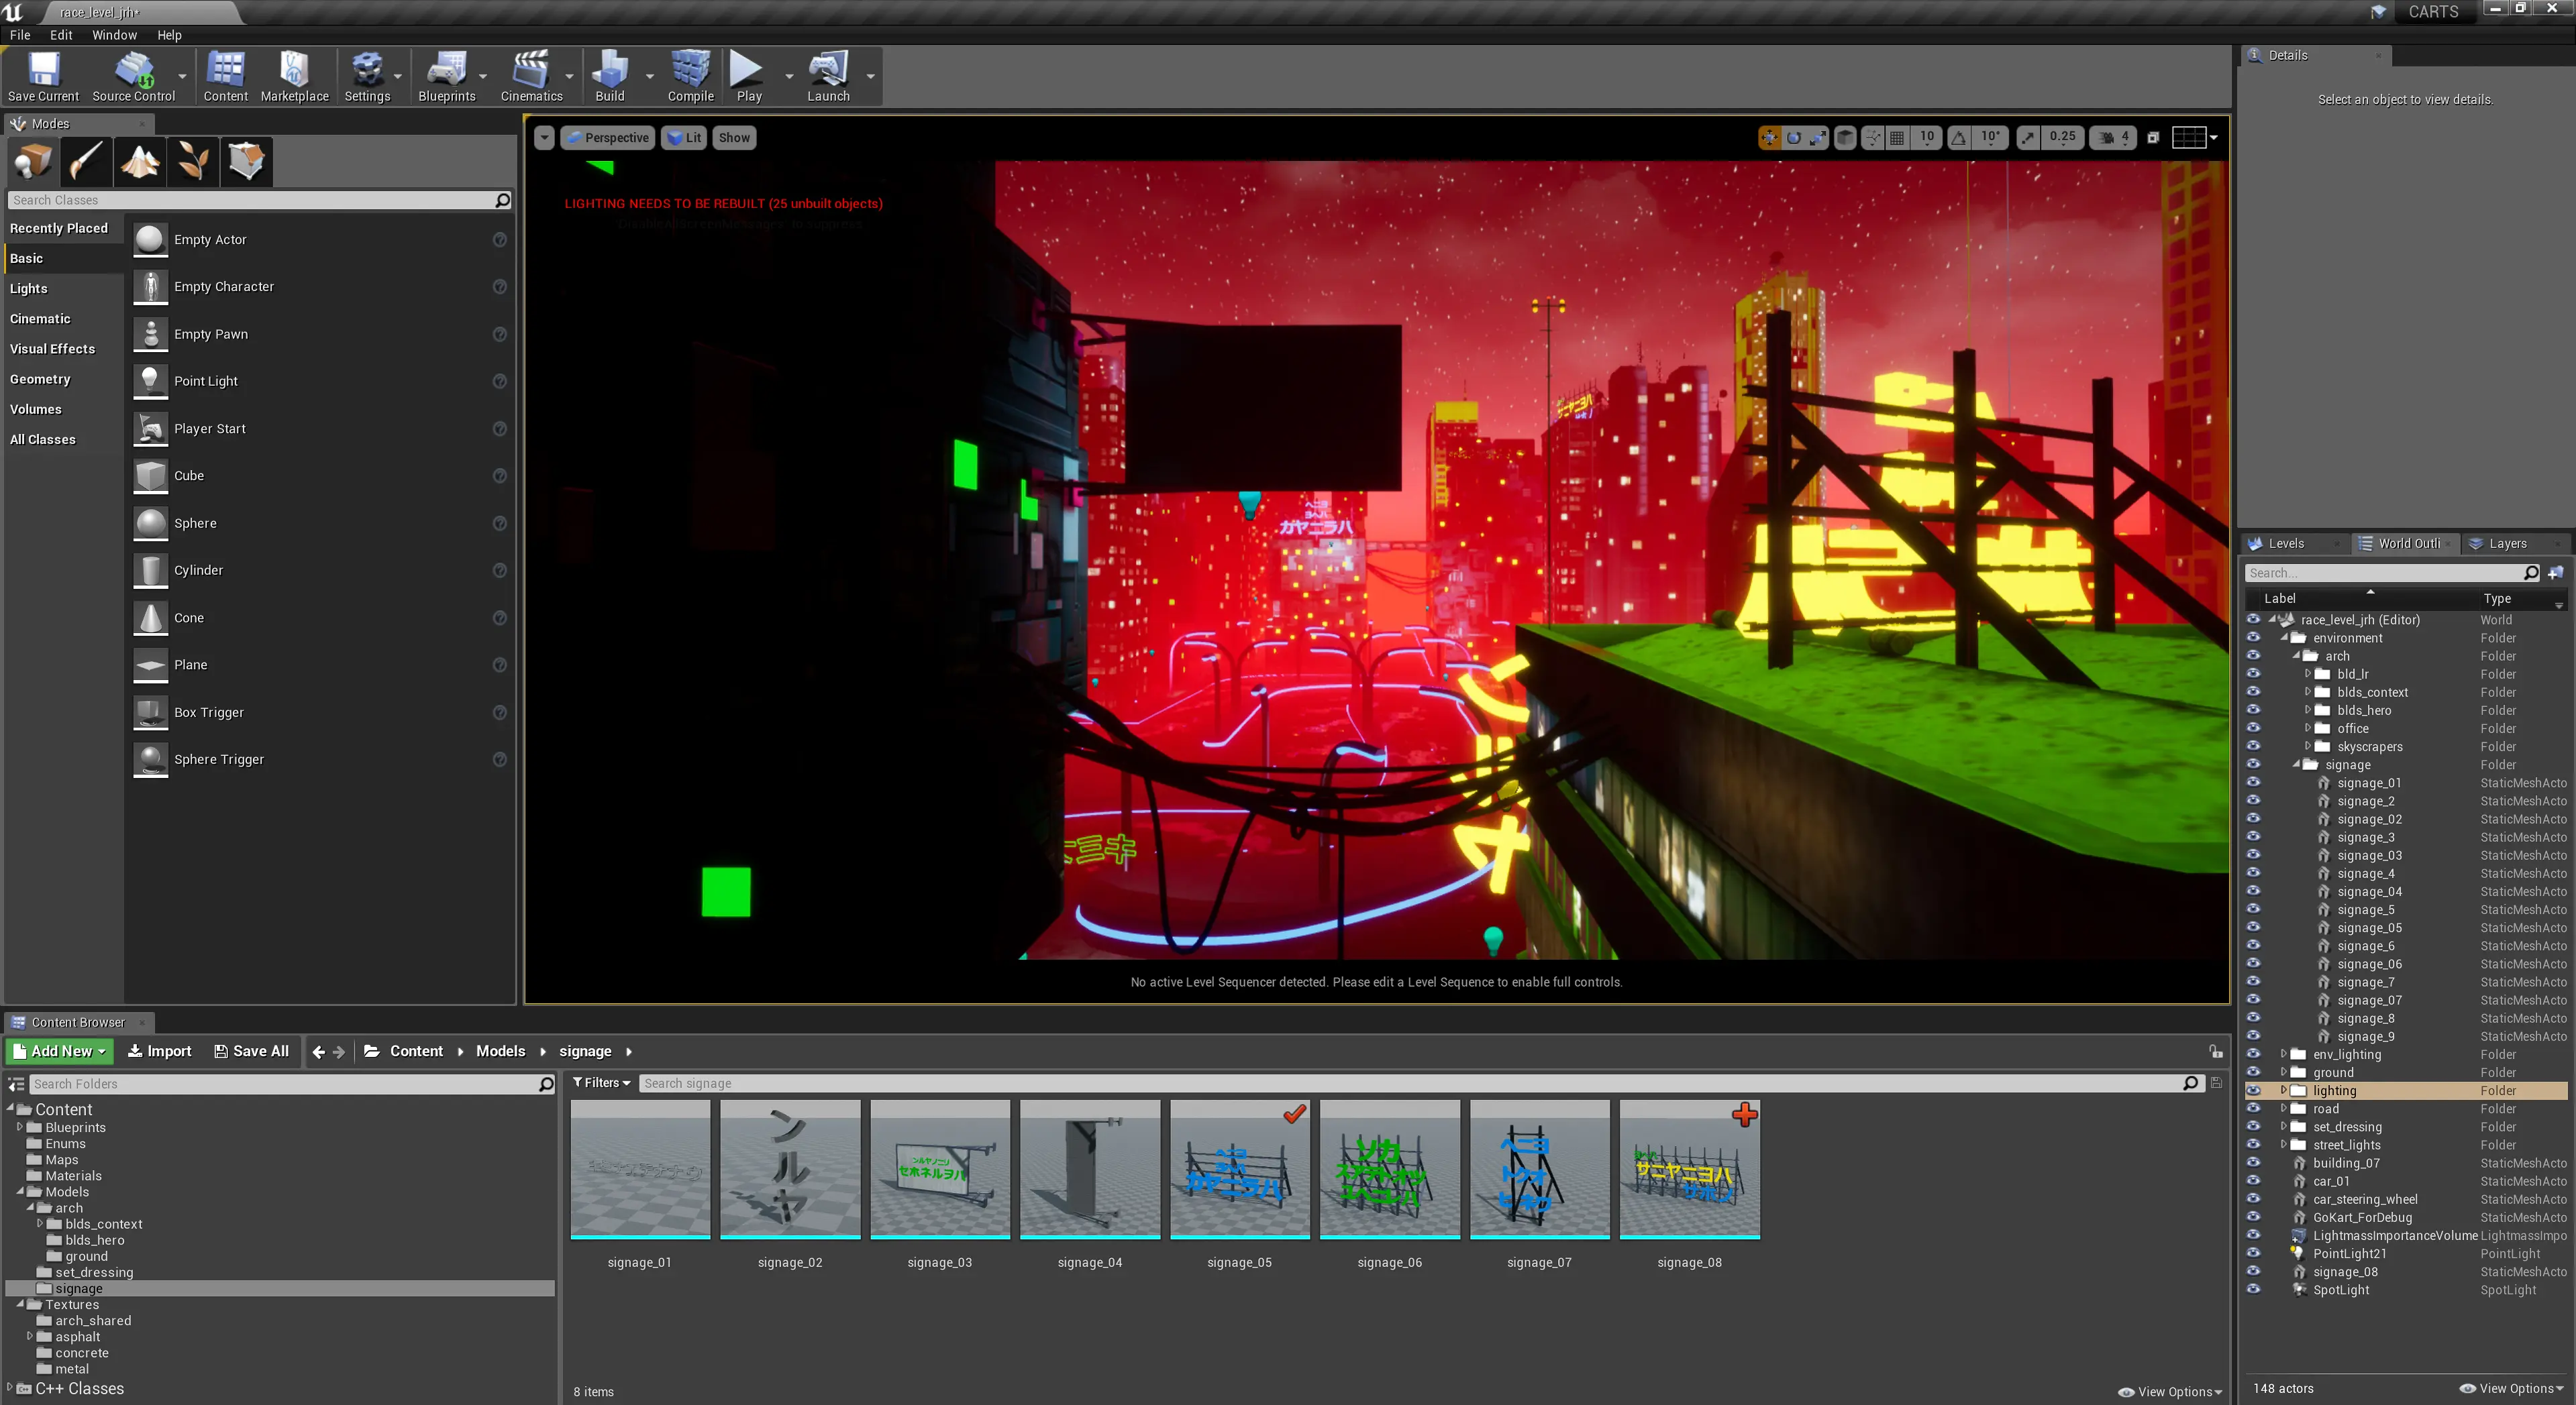Toggle scale snapping in the viewport
The width and height of the screenshot is (2576, 1405).
pyautogui.click(x=2028, y=138)
